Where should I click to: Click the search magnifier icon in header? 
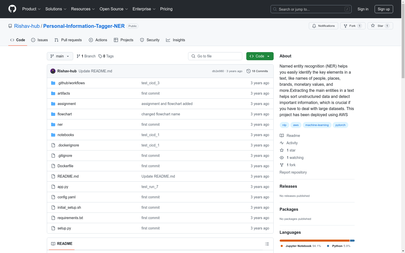coord(275,9)
